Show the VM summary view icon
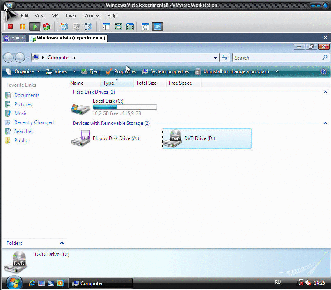 click(145, 27)
